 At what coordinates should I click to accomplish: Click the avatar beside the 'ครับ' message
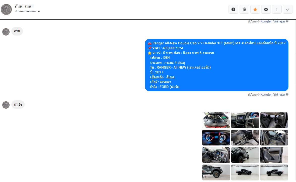[x=6, y=32]
